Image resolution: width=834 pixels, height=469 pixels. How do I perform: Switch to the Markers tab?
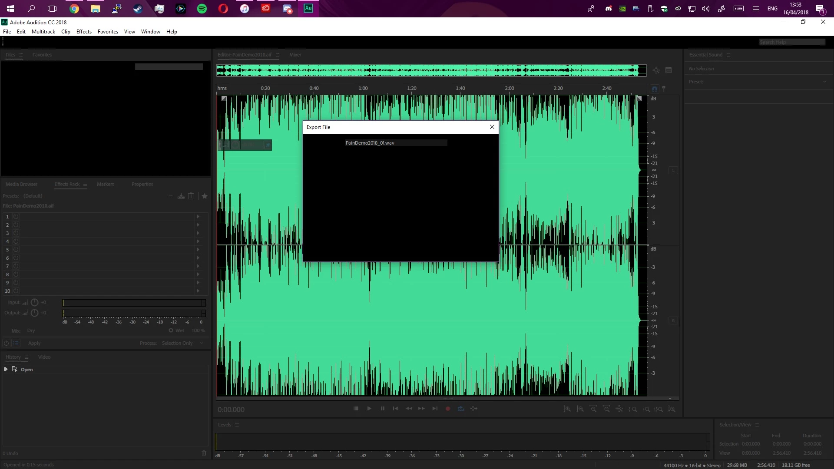[105, 185]
